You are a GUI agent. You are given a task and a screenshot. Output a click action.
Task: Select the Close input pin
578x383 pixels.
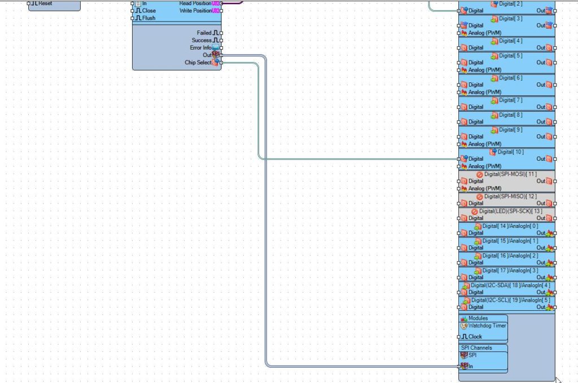coord(132,11)
